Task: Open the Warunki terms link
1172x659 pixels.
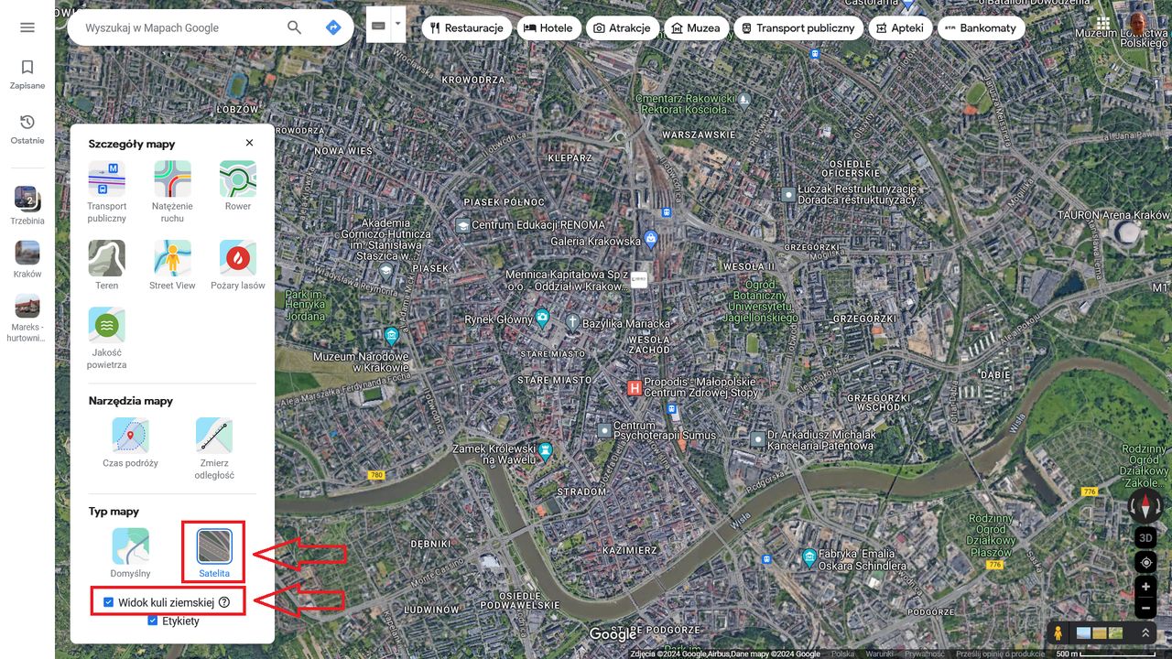Action: tap(879, 654)
